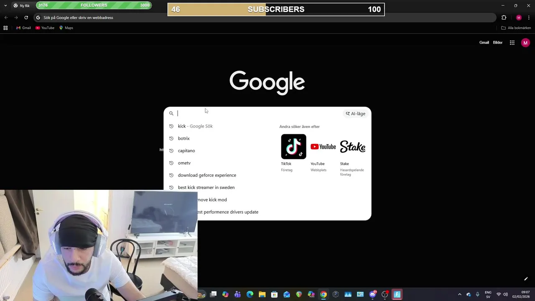
Task: Open Microsoft Edge from the taskbar
Action: [x=250, y=294]
